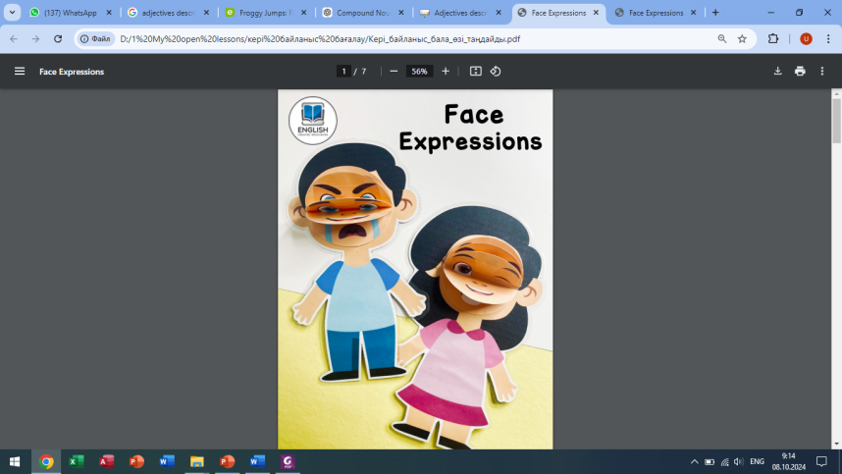842x474 pixels.
Task: Open the Windows Start menu
Action: click(x=15, y=461)
